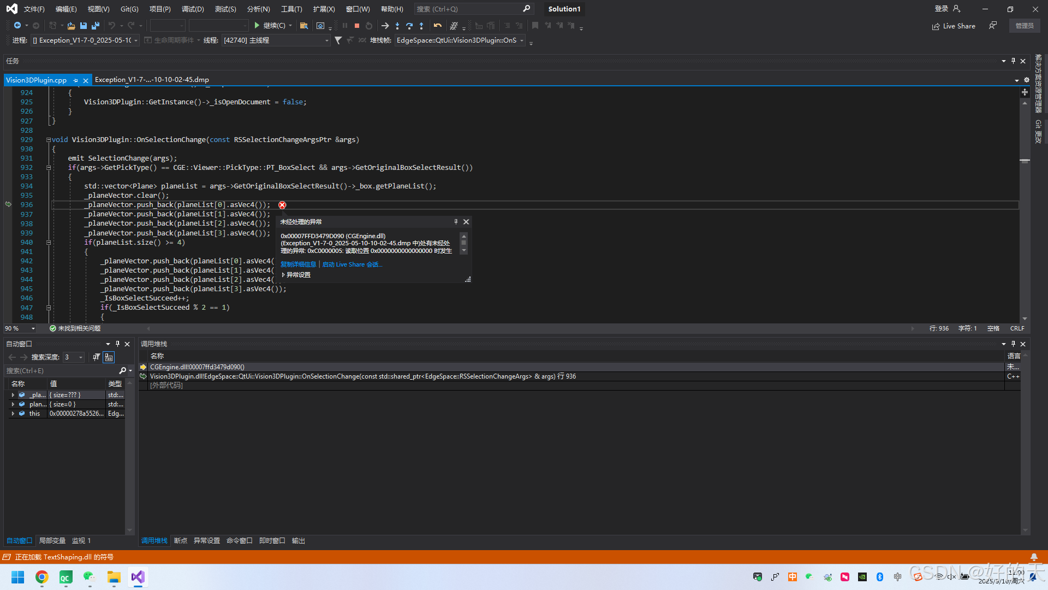Image resolution: width=1048 pixels, height=590 pixels.
Task: Stop debugging with the red square
Action: [357, 26]
